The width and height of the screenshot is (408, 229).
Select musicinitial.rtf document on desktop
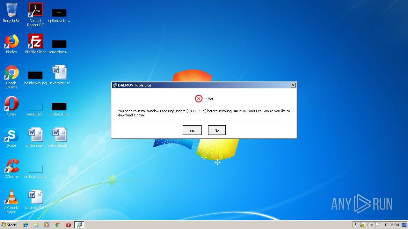[x=35, y=200]
